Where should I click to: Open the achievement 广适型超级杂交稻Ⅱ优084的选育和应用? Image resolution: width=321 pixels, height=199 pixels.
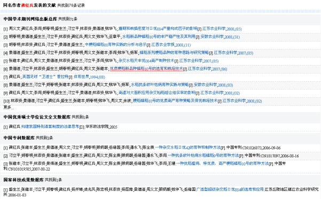(x=230, y=189)
